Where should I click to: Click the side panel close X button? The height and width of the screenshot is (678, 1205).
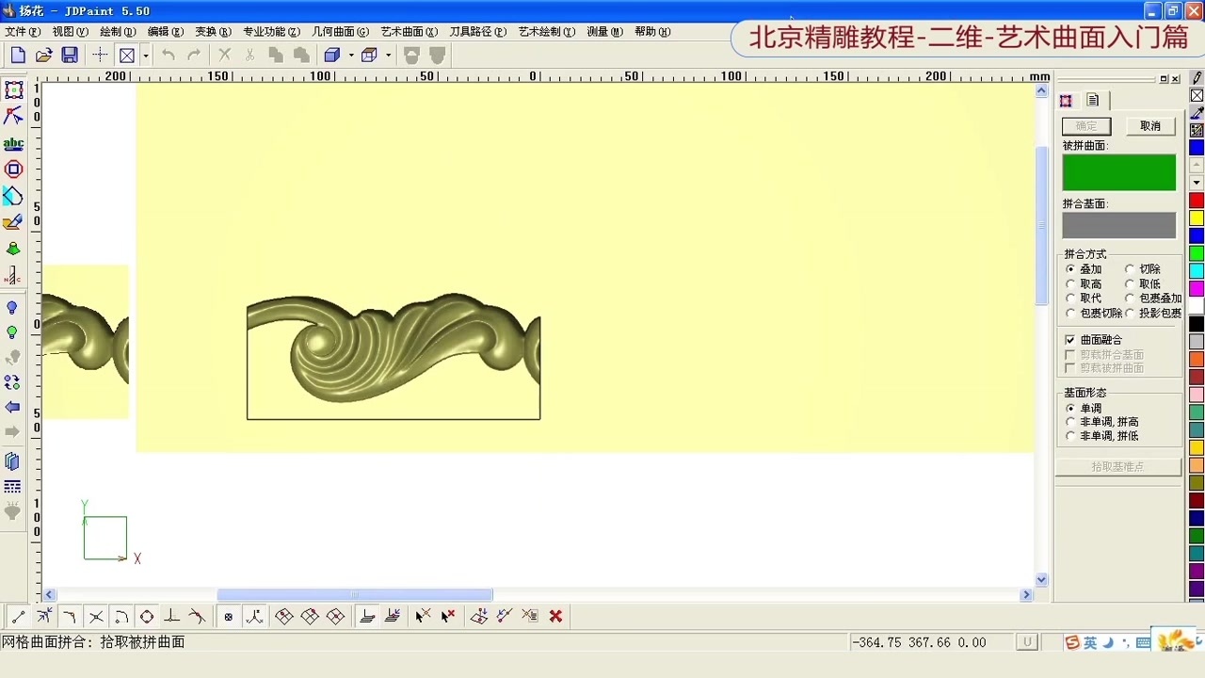tap(1176, 79)
